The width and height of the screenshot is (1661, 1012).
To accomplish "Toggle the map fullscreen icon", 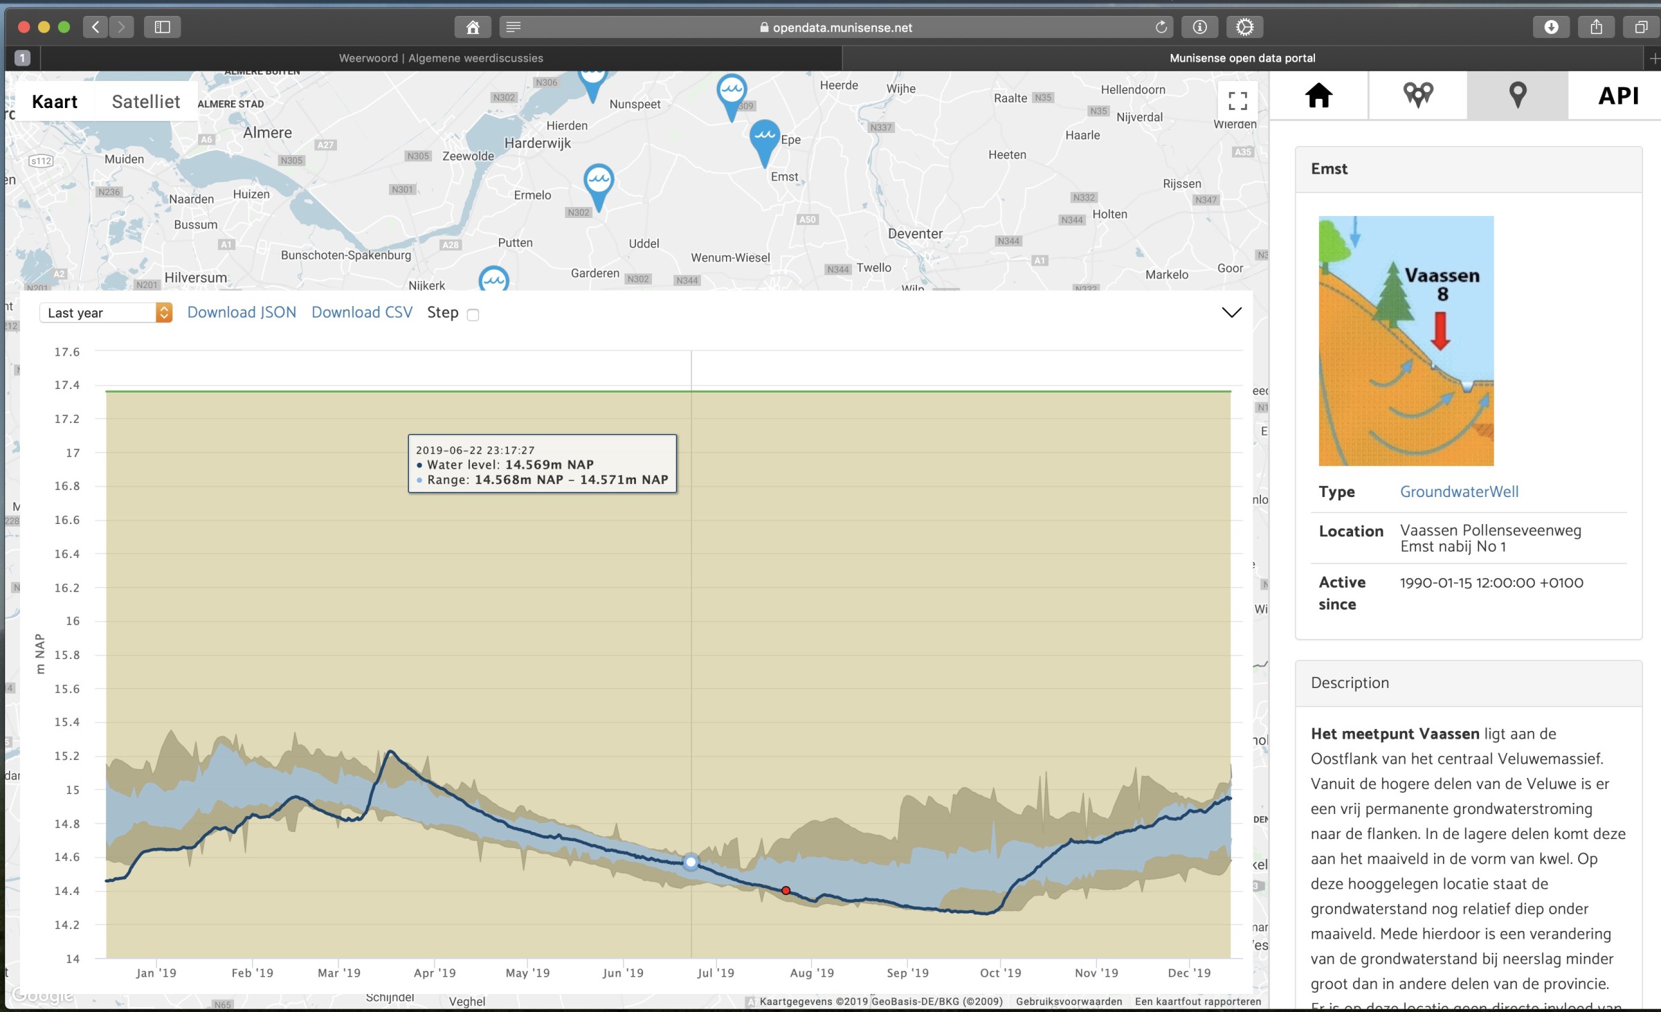I will point(1237,101).
